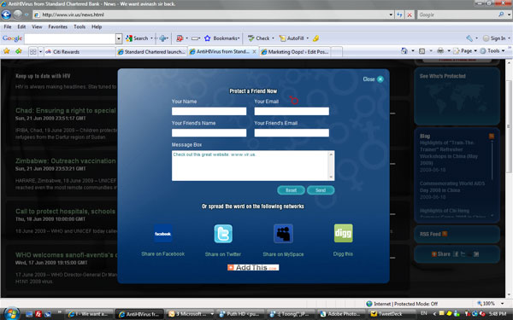Click Add to Favorites star-plus icon
Screen dimensions: 513x320
(x=18, y=51)
